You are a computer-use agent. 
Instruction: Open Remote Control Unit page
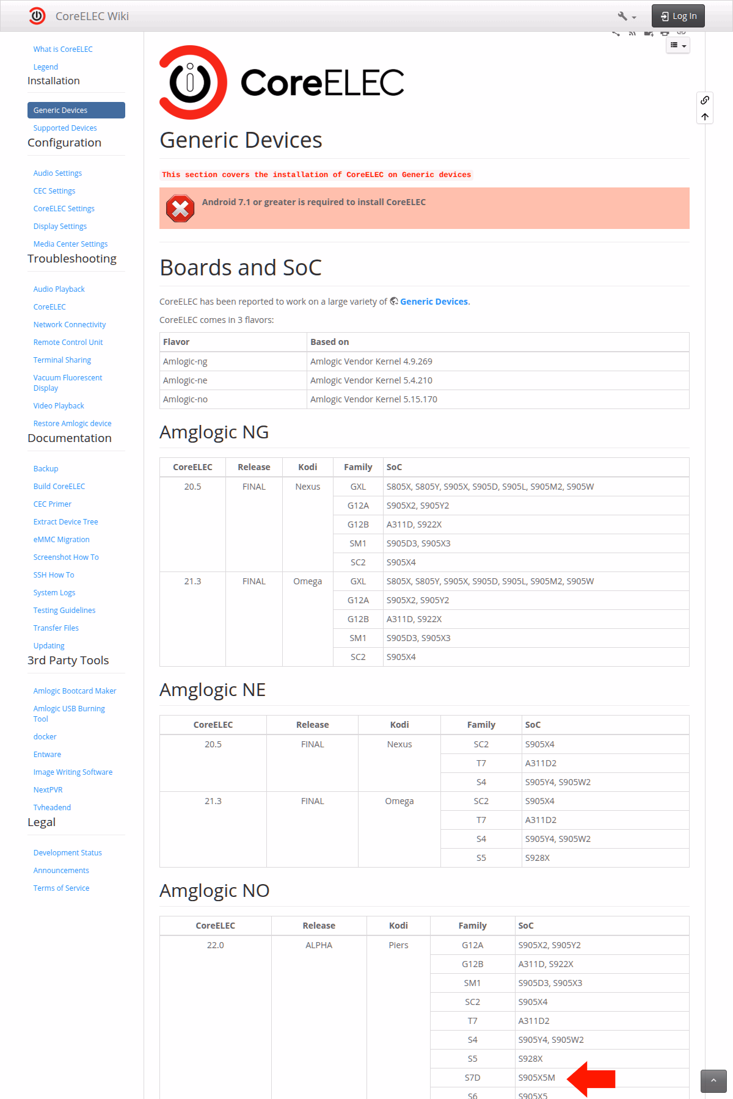[68, 343]
